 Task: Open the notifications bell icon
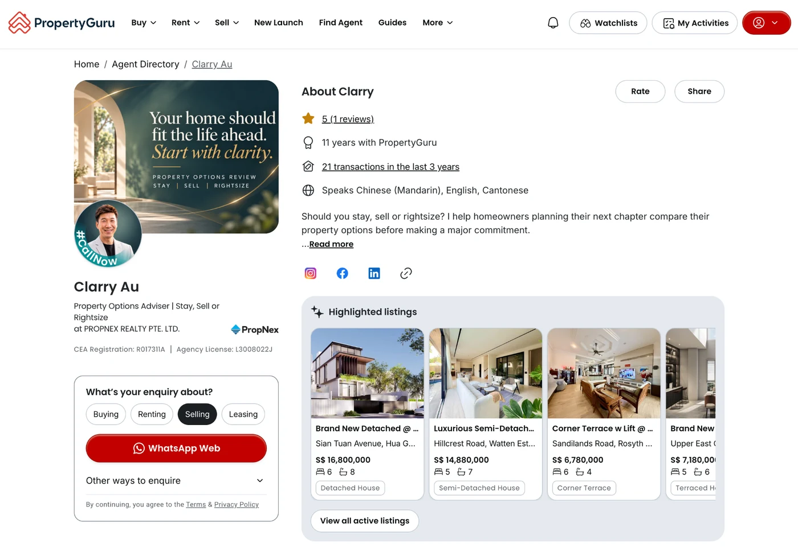tap(553, 23)
